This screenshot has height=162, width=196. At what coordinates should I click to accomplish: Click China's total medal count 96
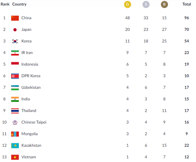[187, 18]
